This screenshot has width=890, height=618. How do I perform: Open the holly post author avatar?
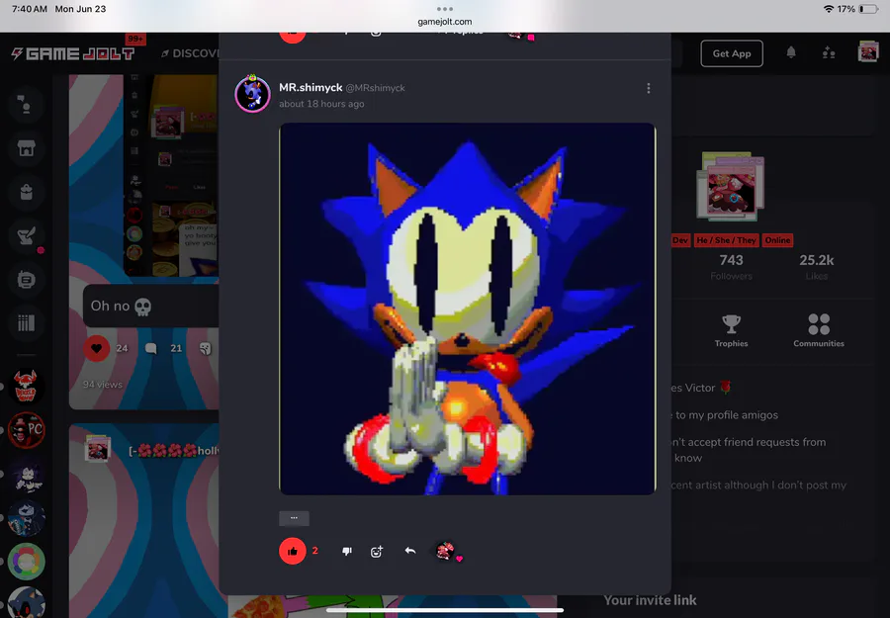(97, 448)
